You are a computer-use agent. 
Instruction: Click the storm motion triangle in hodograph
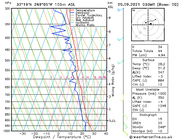point(151,24)
